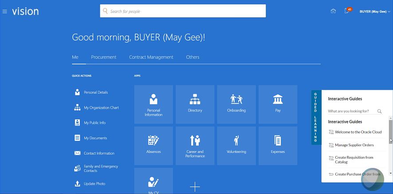Viewport: 393px width, 194px height.
Task: Open the hamburger navigator menu
Action: coord(5,11)
